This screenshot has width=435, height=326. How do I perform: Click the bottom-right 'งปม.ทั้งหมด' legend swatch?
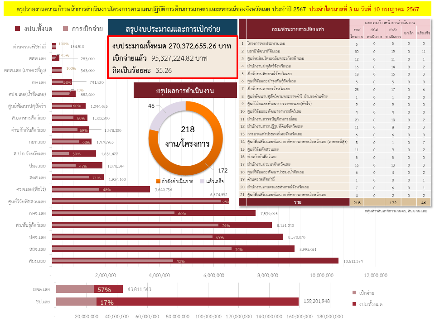[x=354, y=304]
